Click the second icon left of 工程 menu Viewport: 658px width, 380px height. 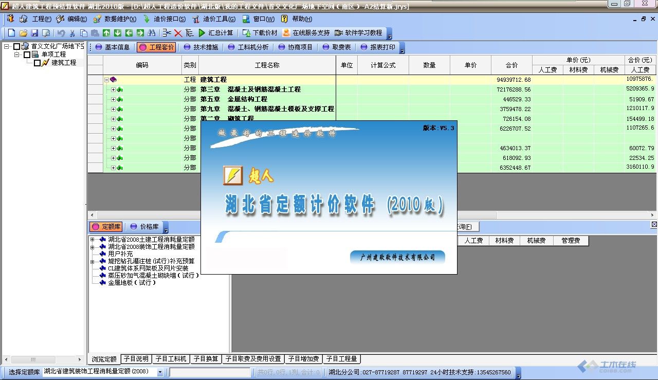pos(23,19)
